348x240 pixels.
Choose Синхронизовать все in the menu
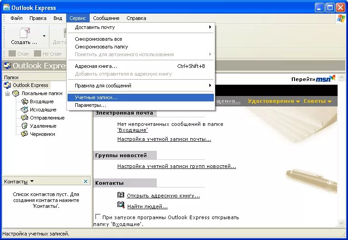141,39
